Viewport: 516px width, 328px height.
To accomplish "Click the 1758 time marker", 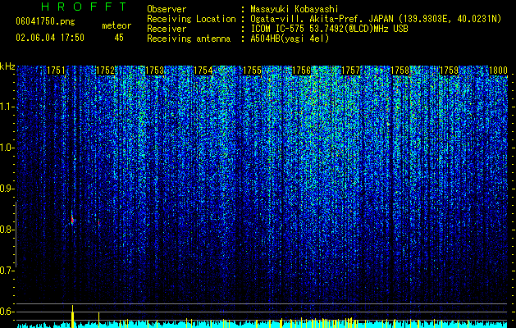I will pyautogui.click(x=400, y=71).
